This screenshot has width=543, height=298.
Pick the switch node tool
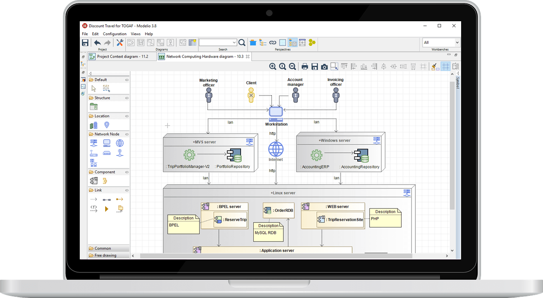coord(107,153)
